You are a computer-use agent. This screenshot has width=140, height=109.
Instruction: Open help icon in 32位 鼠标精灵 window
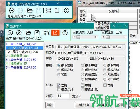tap(67, 10)
